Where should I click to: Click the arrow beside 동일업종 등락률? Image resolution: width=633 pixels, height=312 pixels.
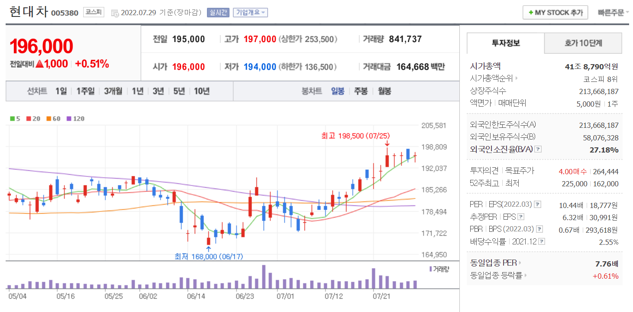525,275
